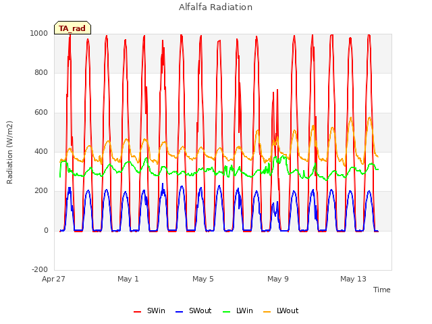
Task: Click the -200 y-axis value
Action: (40, 269)
